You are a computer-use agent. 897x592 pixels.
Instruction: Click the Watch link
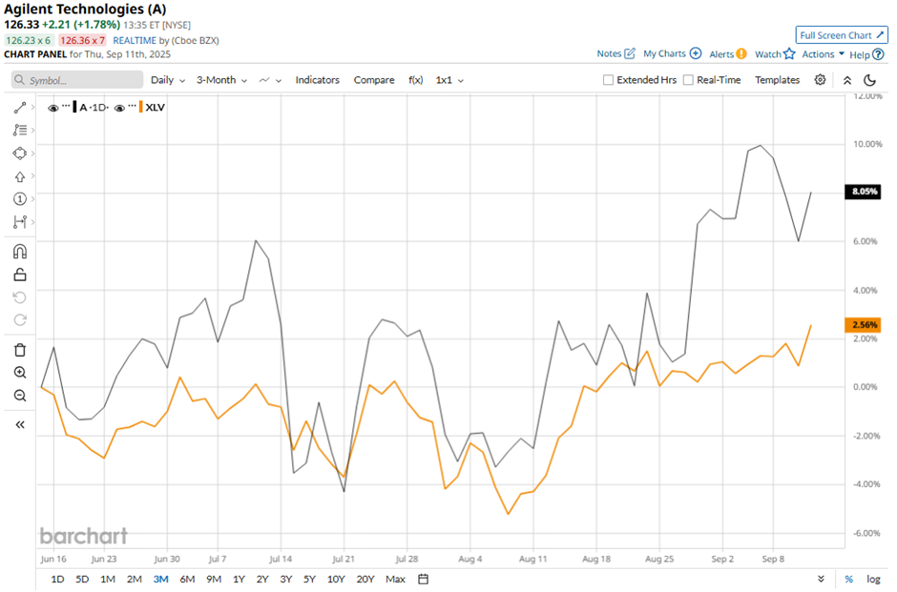point(768,54)
